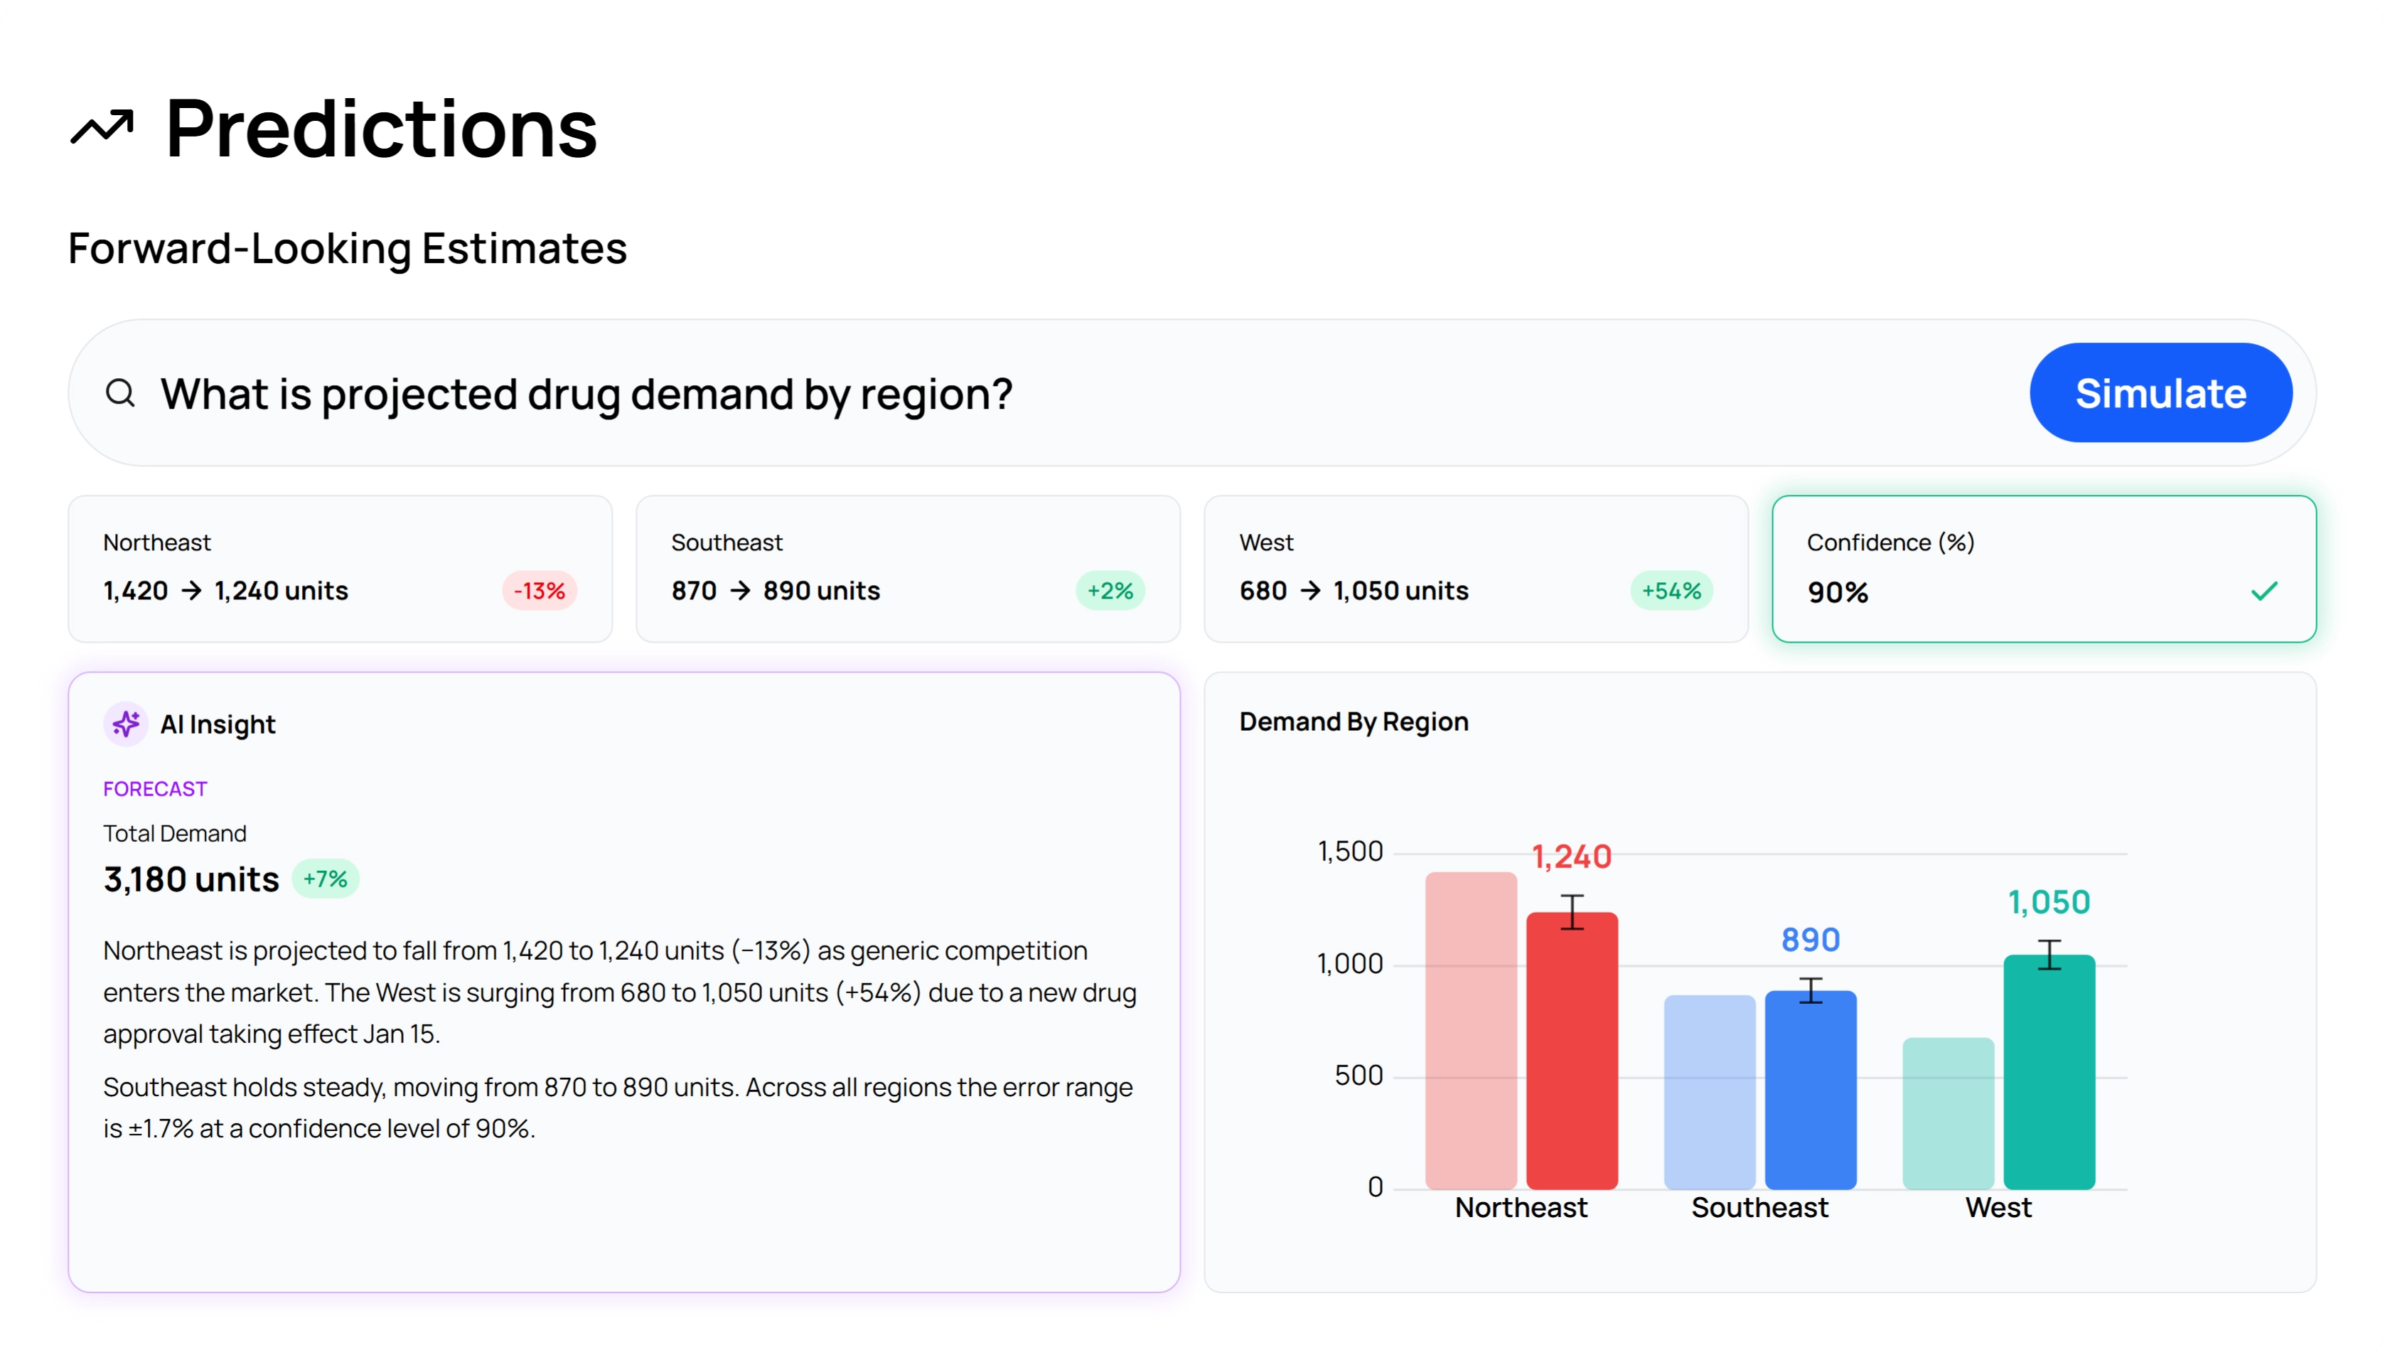Click the +2% badge on Southeast card

(x=1110, y=590)
